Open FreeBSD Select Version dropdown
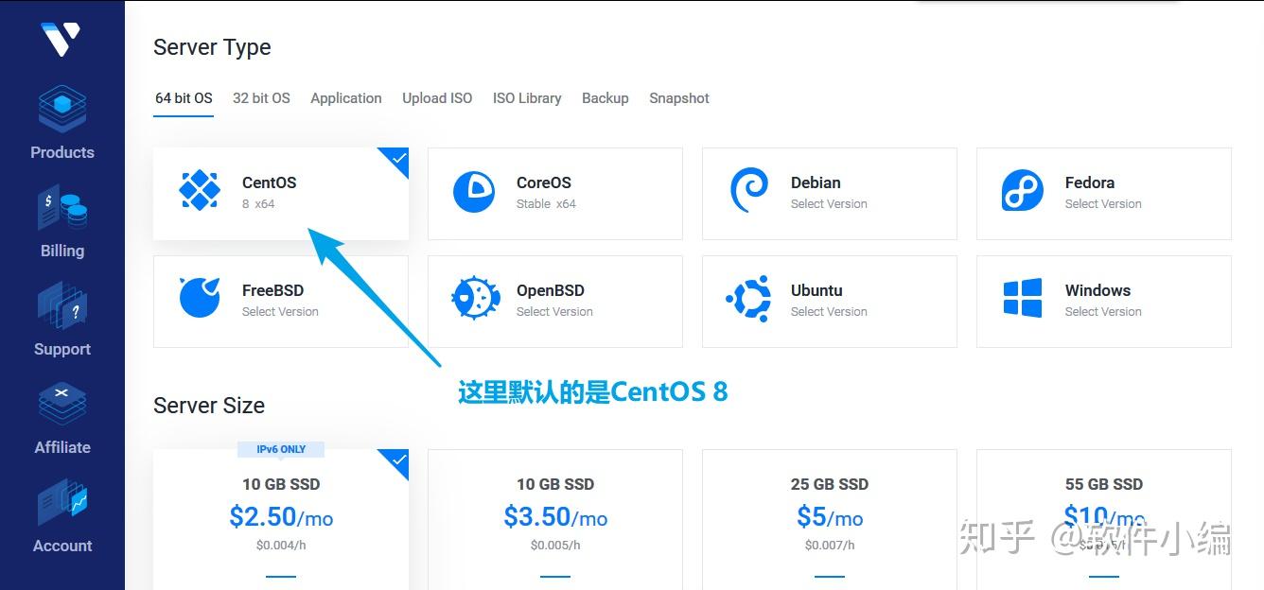1264x590 pixels. coord(280,312)
